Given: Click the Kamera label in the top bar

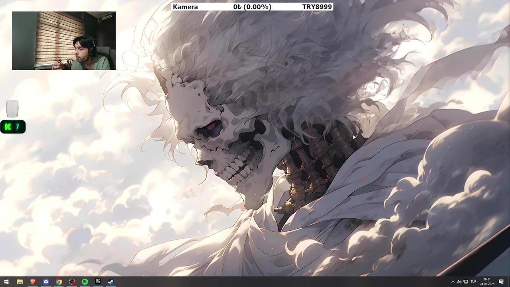Looking at the screenshot, I should coord(185,7).
